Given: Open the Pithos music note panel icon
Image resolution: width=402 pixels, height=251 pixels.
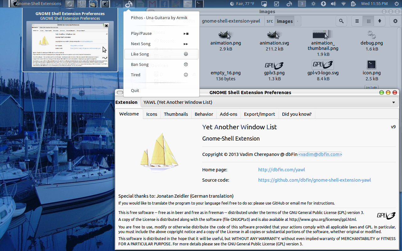Looking at the screenshot, I should 129,4.
